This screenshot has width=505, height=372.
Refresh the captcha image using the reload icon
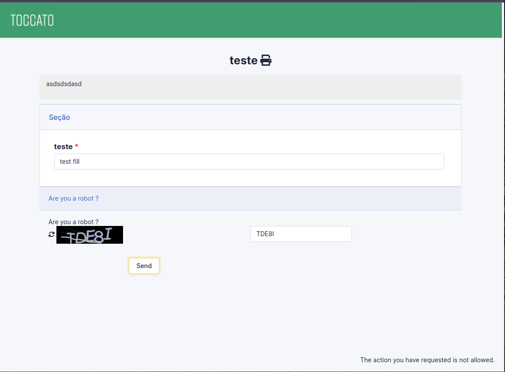tap(51, 234)
